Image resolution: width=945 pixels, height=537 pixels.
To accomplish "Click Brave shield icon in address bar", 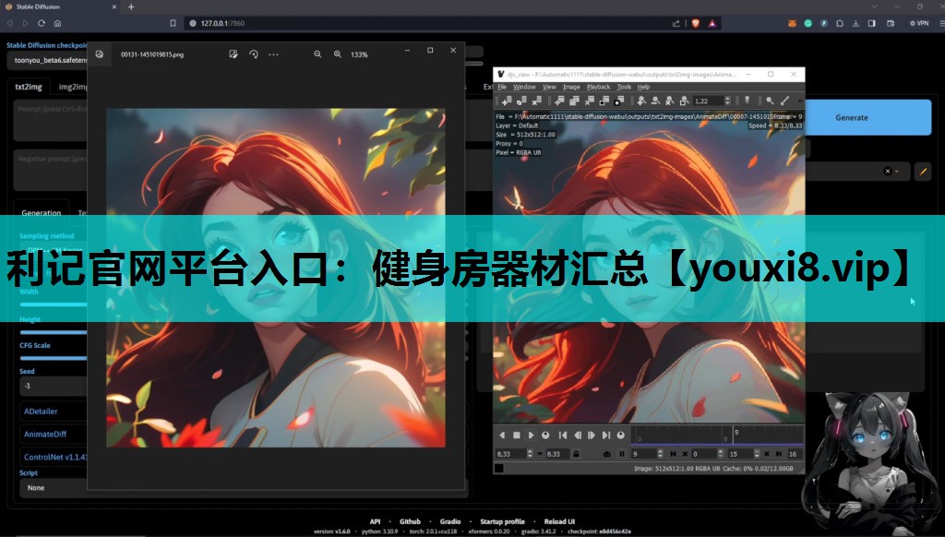I will 695,23.
